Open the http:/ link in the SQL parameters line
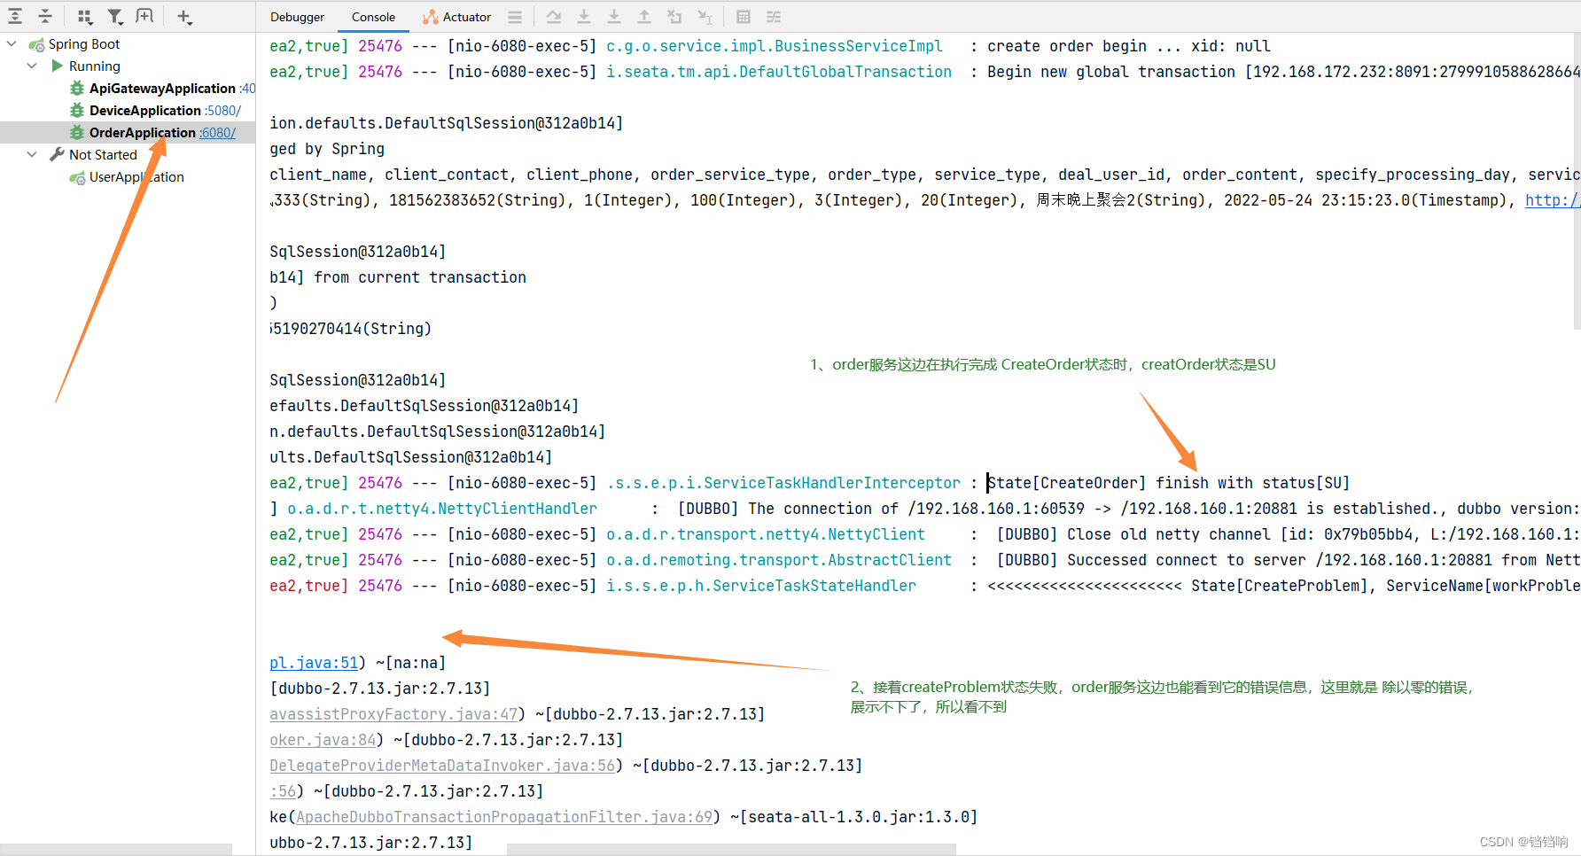The width and height of the screenshot is (1581, 856). (1552, 200)
